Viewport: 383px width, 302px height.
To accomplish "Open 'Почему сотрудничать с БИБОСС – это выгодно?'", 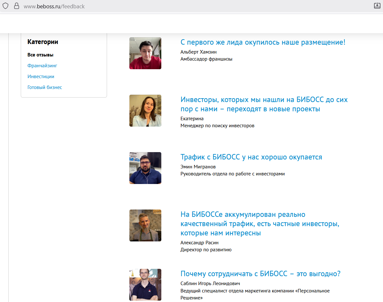I will click(260, 274).
